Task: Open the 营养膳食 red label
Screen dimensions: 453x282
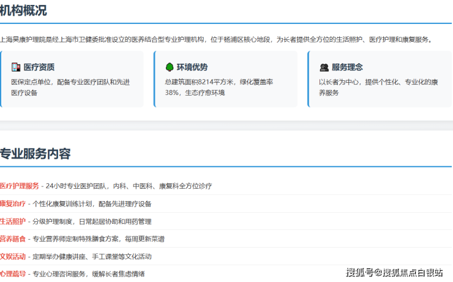Action: click(x=13, y=238)
